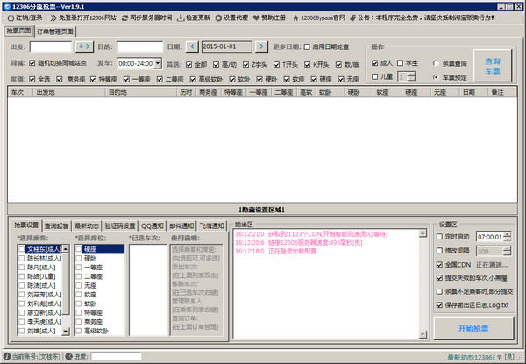Toggle 提交失败的车次,小黑屋 checkbox

(439, 278)
